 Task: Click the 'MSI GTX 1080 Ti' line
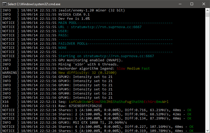[x=93, y=123]
